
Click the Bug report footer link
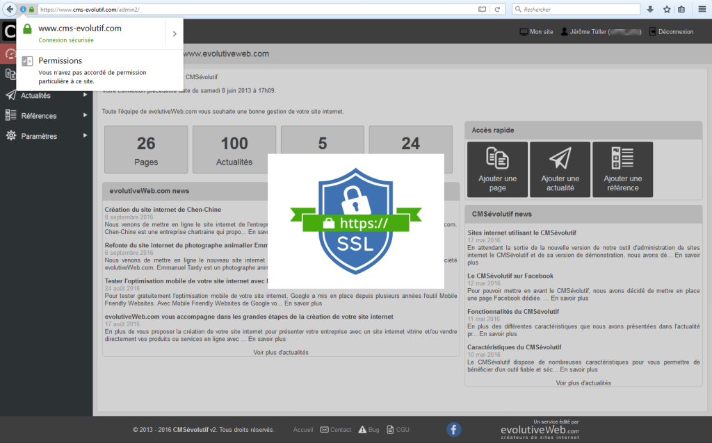369,430
